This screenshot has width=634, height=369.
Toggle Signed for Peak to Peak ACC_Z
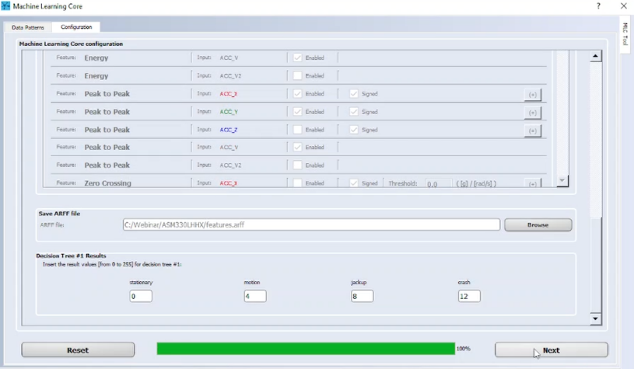354,130
